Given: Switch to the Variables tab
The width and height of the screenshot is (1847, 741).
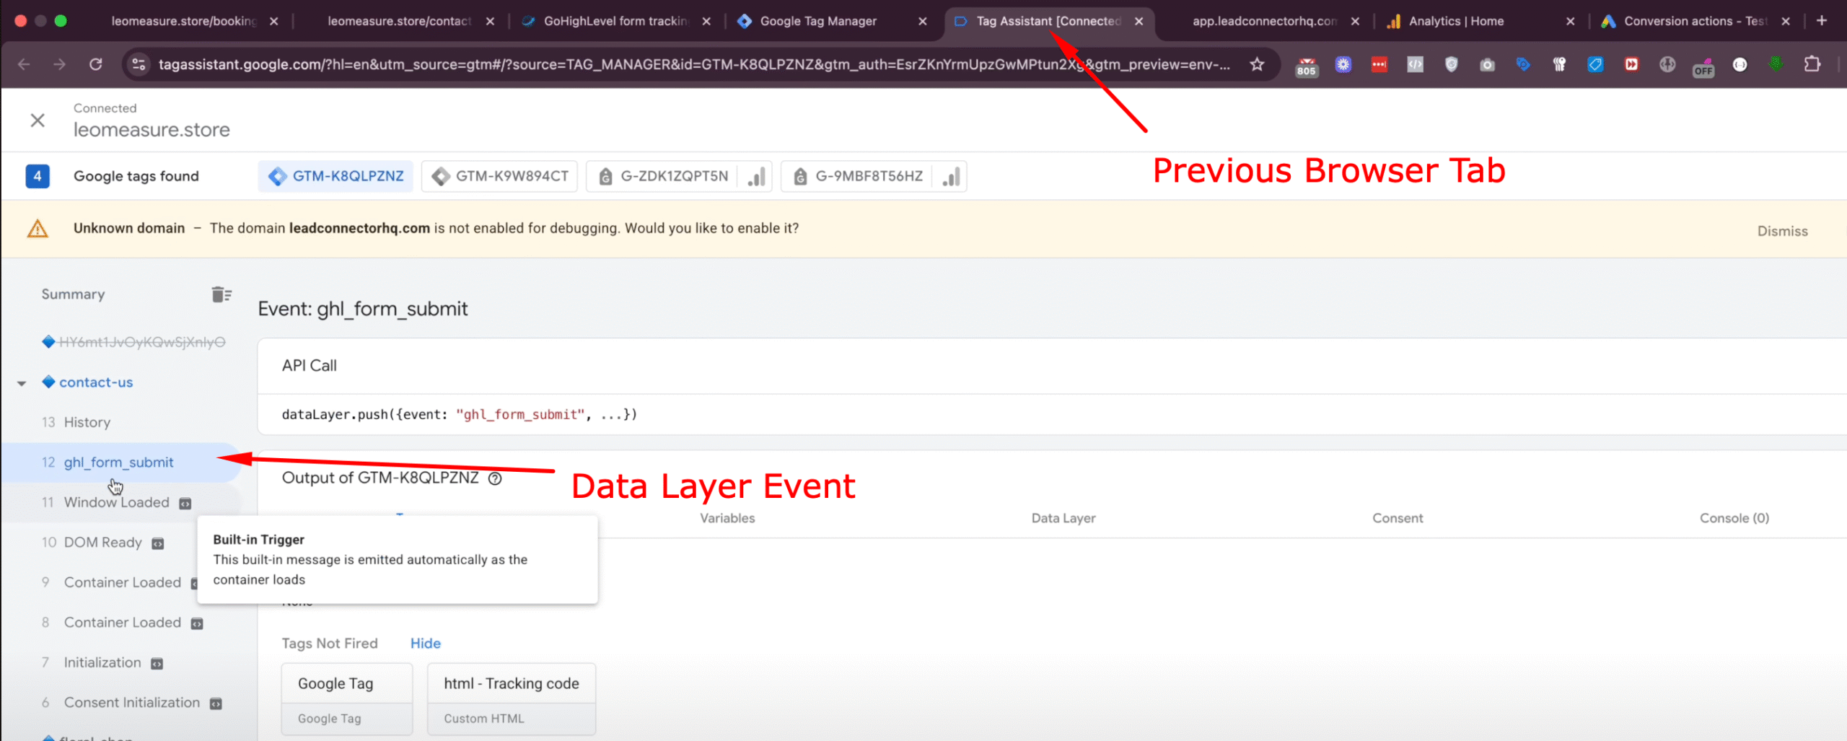Looking at the screenshot, I should tap(727, 518).
